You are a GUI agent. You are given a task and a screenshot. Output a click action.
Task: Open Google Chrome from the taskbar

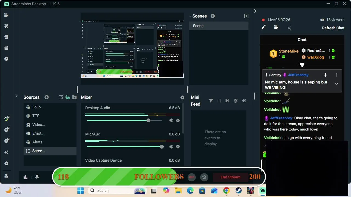click(226, 190)
